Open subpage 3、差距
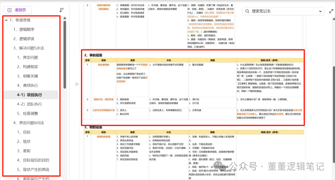335x180 pixels. pos(24,151)
